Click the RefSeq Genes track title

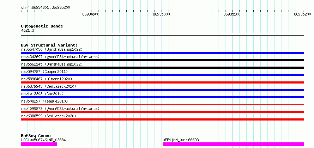click(36, 136)
